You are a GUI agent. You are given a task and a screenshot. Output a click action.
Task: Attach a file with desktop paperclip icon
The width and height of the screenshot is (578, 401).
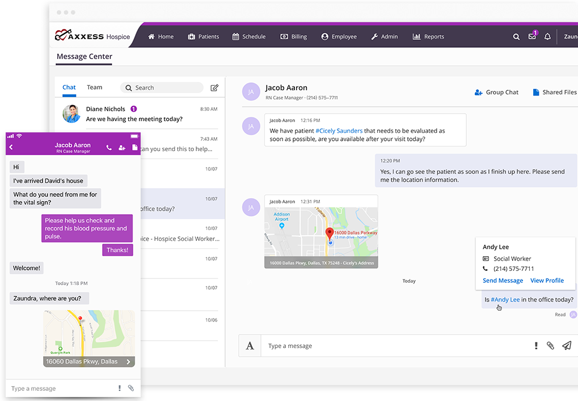(x=550, y=345)
